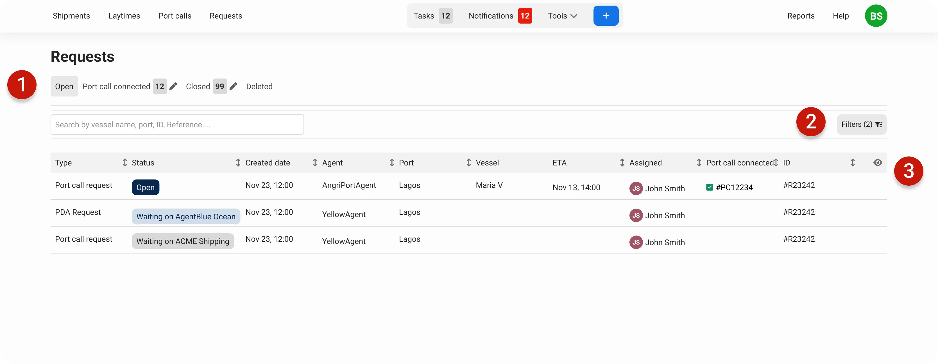Expand the Tools dropdown

click(563, 16)
